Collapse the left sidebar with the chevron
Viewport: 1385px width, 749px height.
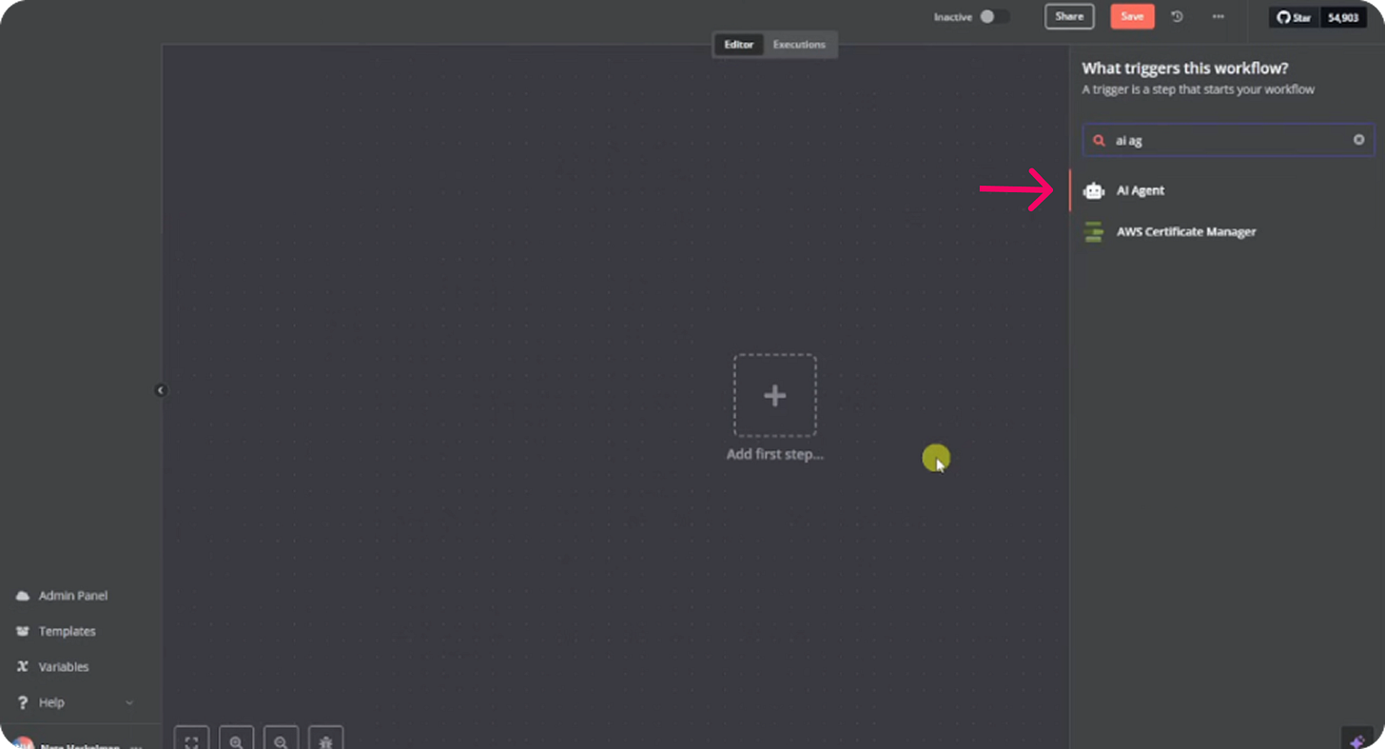click(160, 390)
